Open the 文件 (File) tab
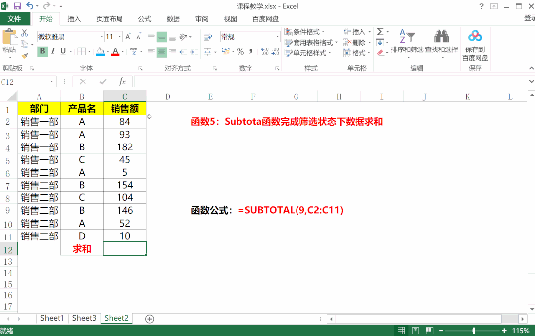The image size is (535, 336). 15,19
